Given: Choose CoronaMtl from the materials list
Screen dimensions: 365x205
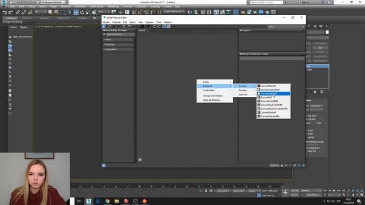Looking at the screenshot, I should [x=274, y=97].
